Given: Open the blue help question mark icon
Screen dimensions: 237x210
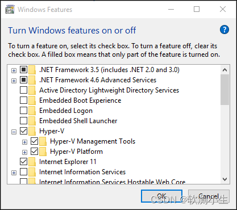Looking at the screenshot, I should pos(224,30).
